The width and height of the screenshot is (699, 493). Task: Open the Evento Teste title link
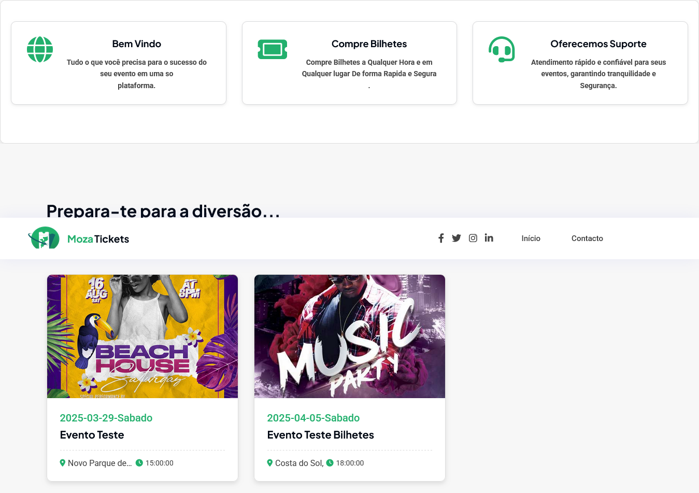pos(92,435)
